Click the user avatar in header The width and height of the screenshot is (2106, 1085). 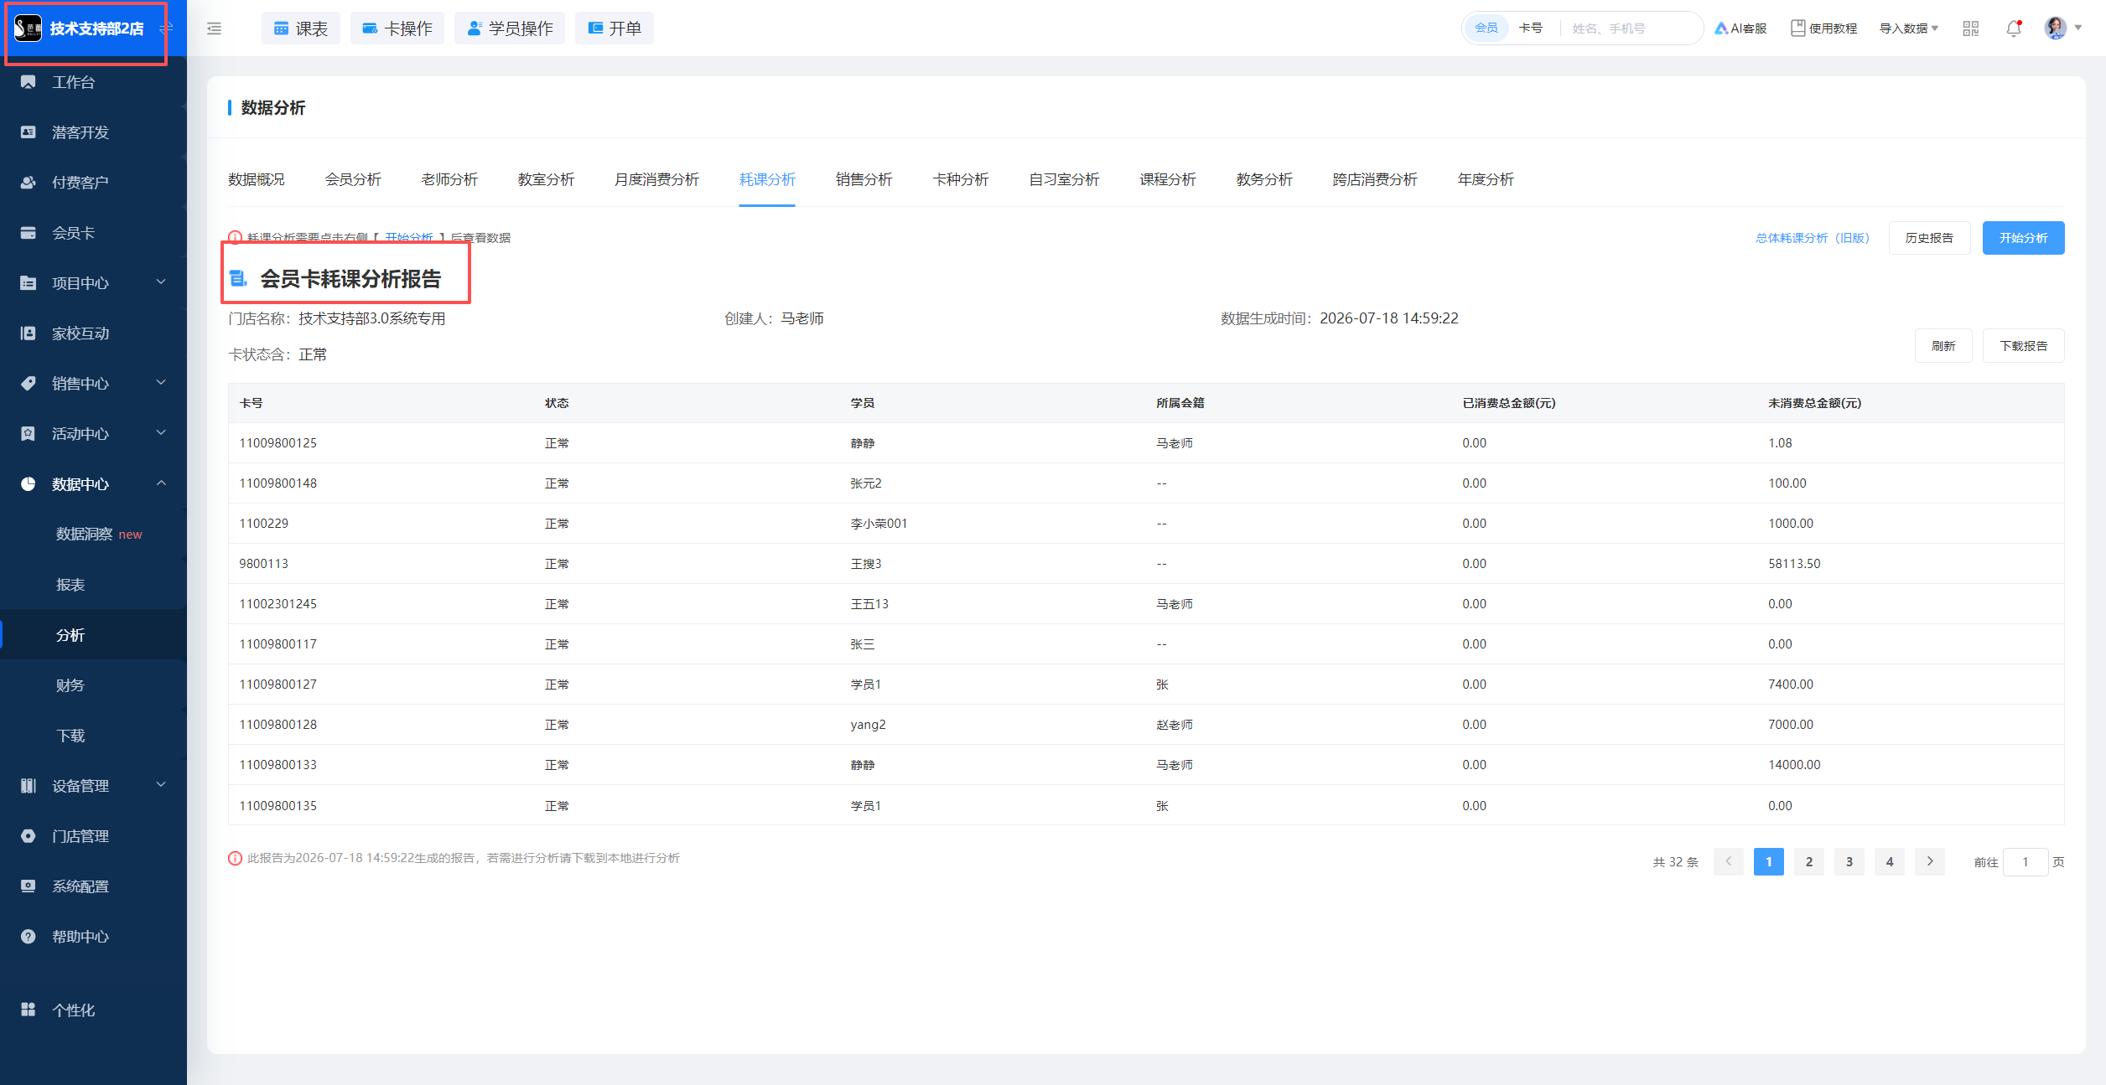2056,28
